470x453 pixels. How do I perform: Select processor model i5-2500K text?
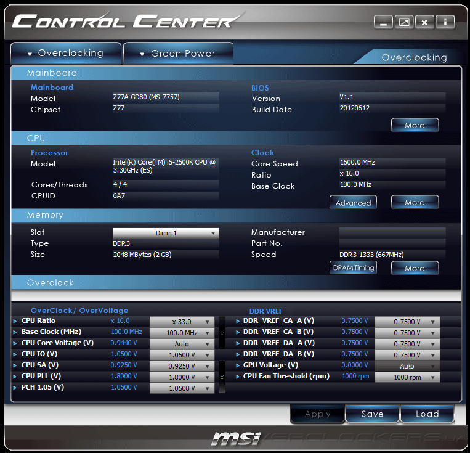coord(164,166)
